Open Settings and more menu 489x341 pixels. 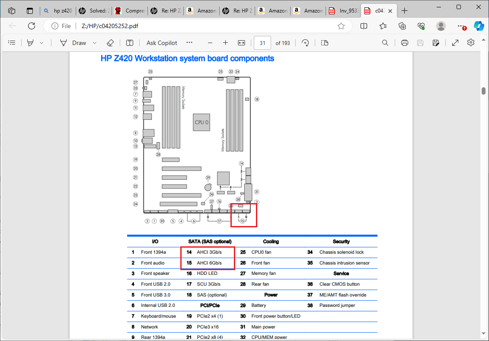tap(461, 26)
